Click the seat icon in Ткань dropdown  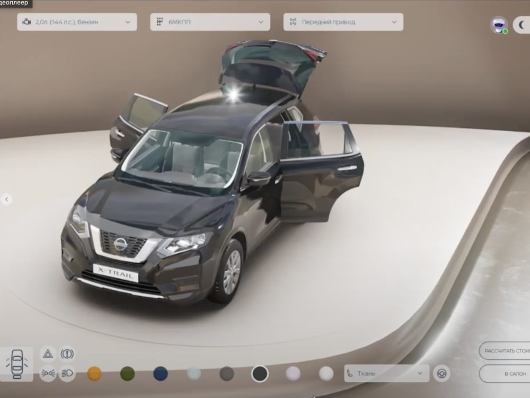coord(350,373)
